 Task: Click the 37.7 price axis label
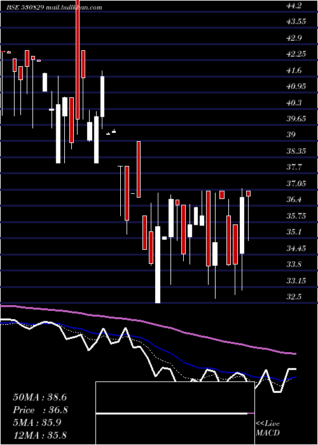(294, 167)
